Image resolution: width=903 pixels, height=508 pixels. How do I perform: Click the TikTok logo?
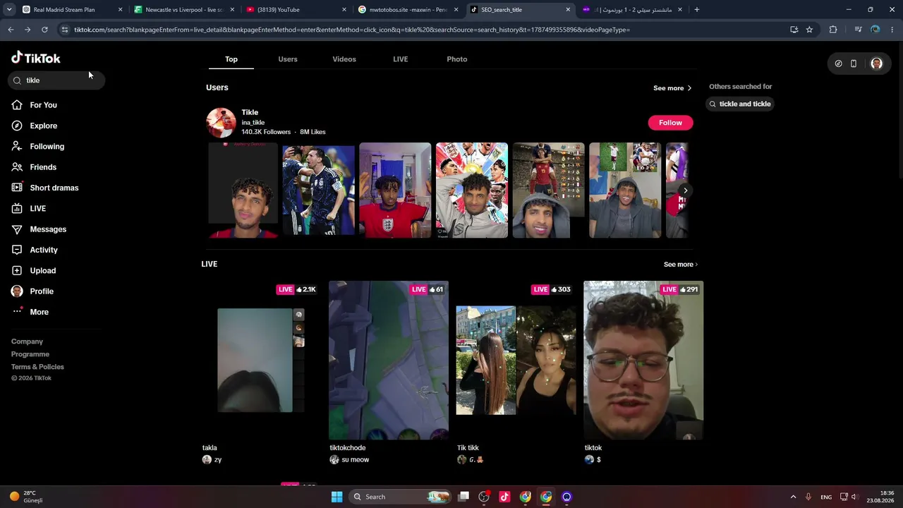click(x=36, y=58)
